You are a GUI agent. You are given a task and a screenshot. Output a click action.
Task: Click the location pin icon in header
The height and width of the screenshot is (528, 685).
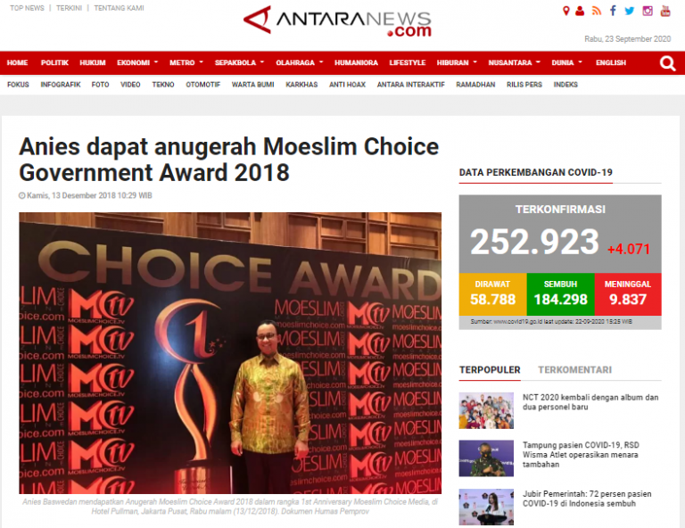coord(566,11)
